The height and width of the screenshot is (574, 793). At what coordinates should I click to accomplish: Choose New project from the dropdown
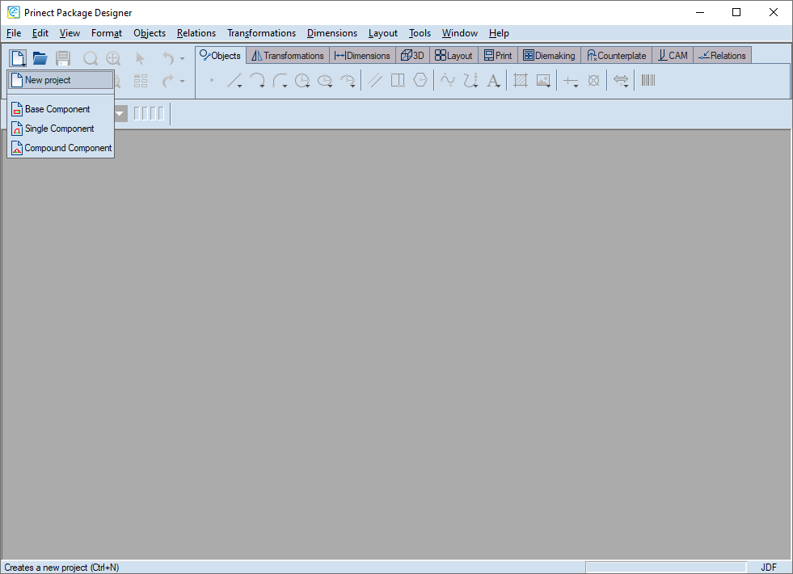61,80
